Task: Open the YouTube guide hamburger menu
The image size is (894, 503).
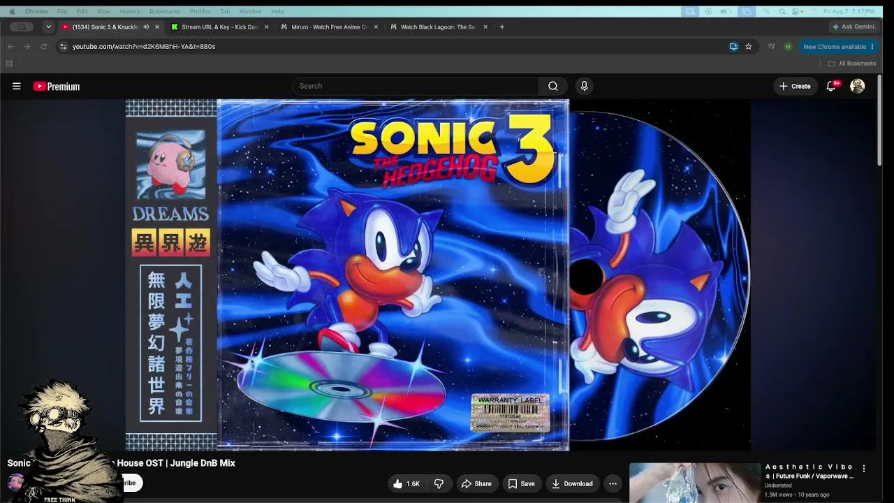Action: [x=17, y=86]
